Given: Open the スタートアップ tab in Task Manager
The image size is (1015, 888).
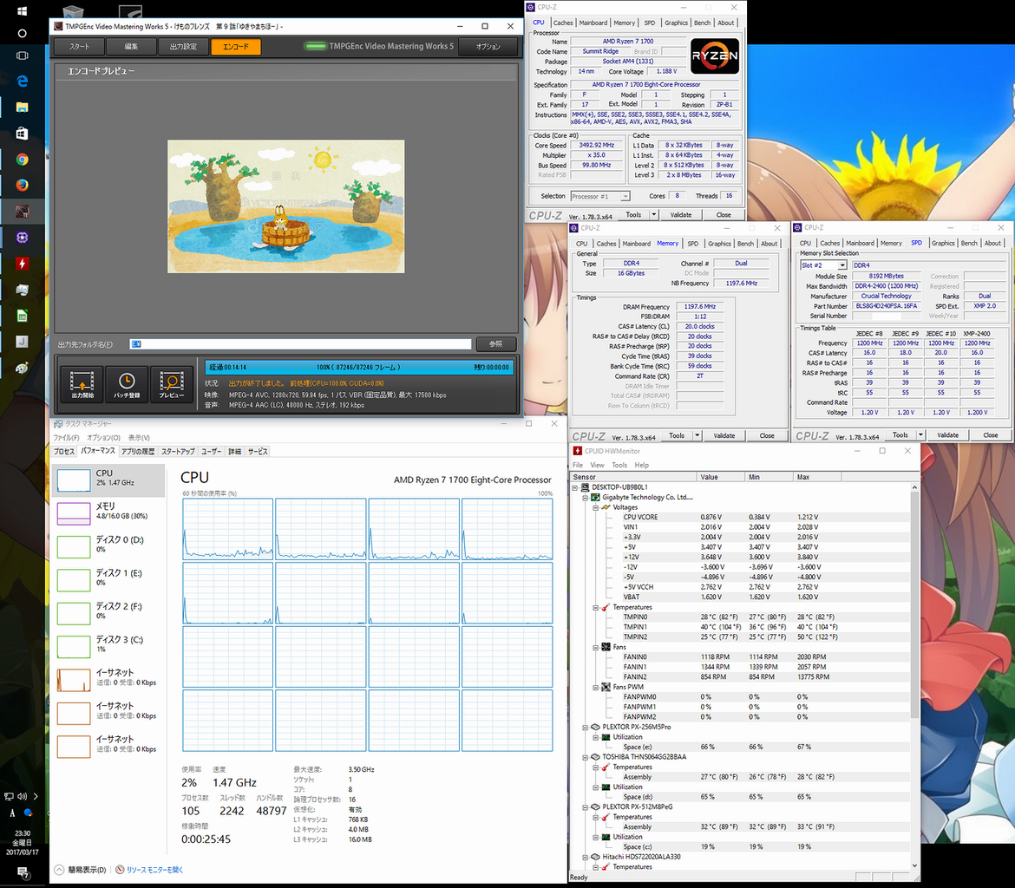Looking at the screenshot, I should coord(177,451).
